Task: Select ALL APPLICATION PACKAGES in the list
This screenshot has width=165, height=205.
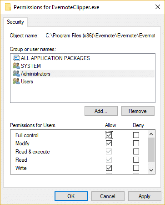Action: click(x=83, y=58)
